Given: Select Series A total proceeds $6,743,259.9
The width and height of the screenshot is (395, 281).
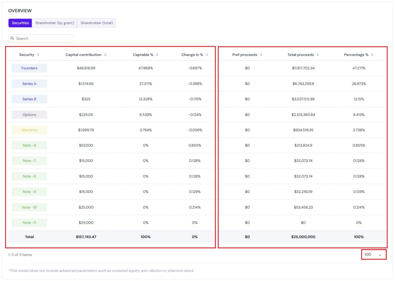Looking at the screenshot, I should point(303,84).
